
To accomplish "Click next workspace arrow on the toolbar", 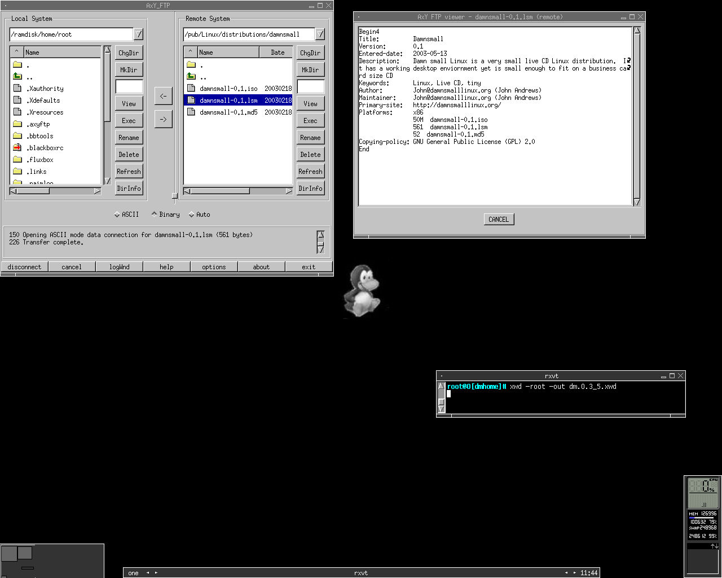I will 156,572.
